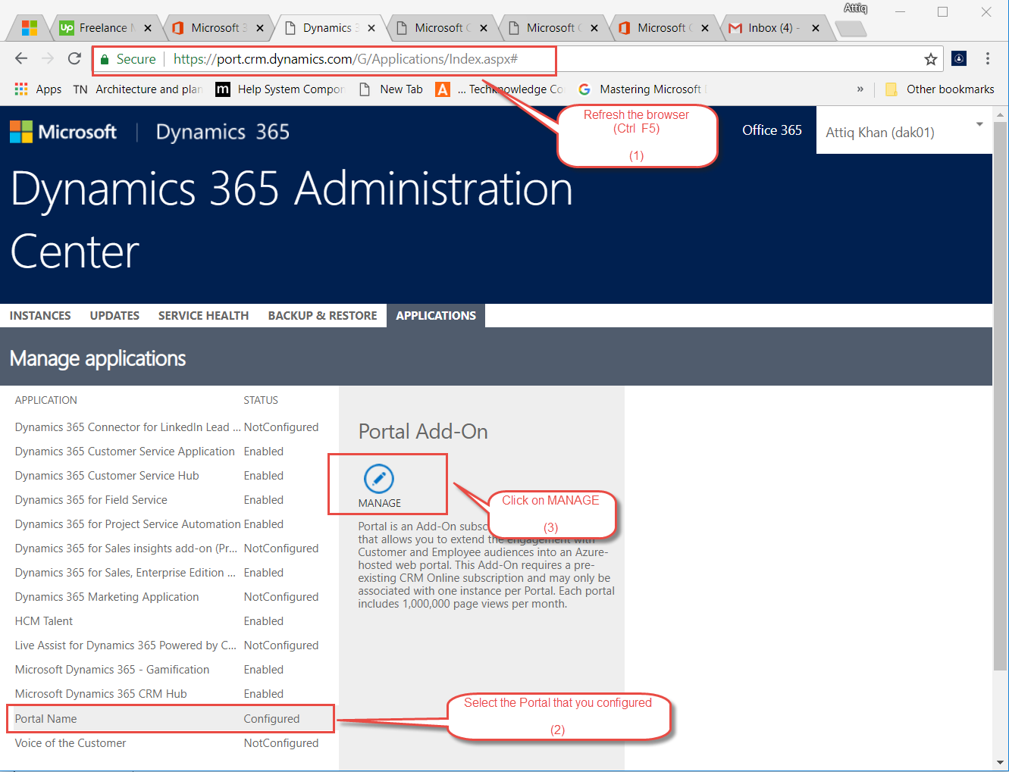The height and width of the screenshot is (772, 1009).
Task: Open Mastering Microsoft bookmark
Action: tap(642, 89)
